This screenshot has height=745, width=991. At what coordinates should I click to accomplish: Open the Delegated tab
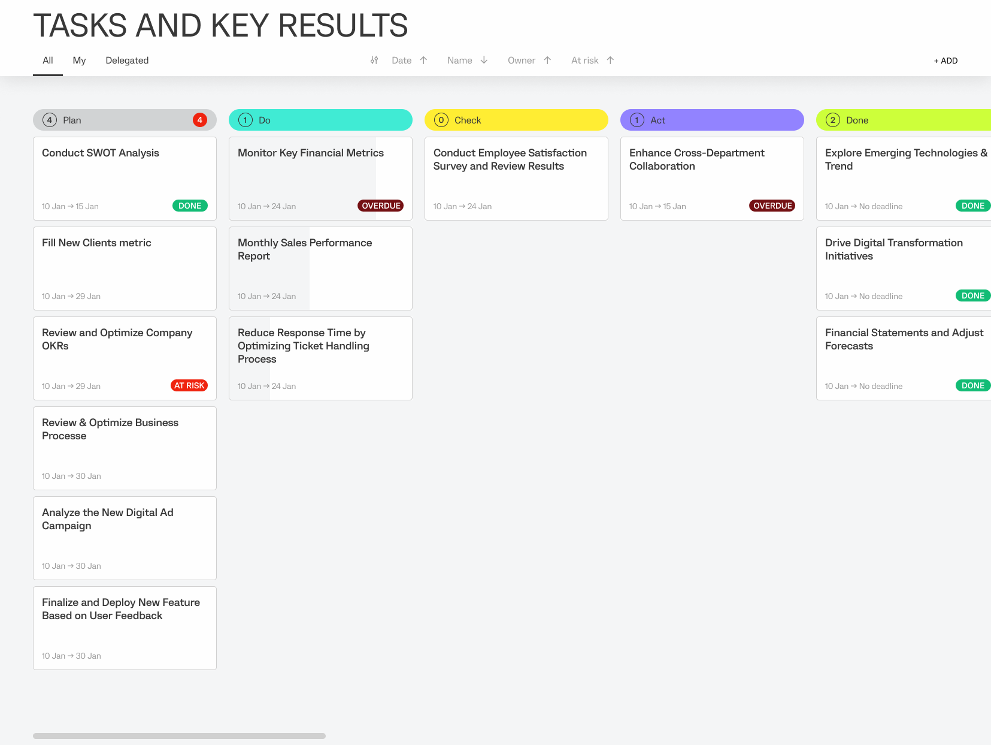[127, 61]
